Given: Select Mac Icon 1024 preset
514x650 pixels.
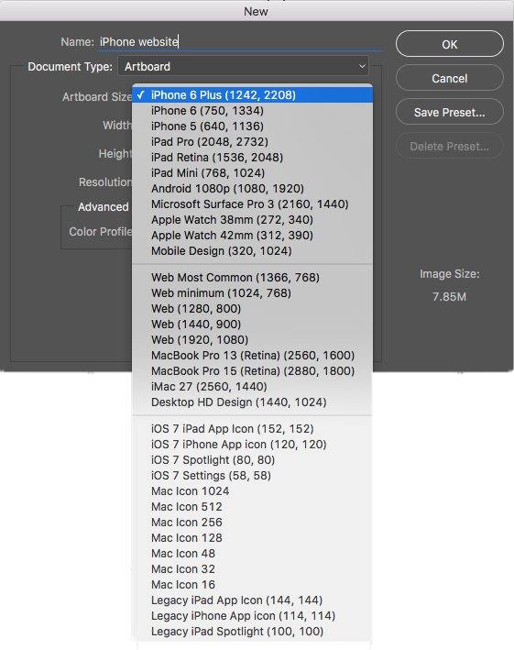Looking at the screenshot, I should pyautogui.click(x=252, y=491).
